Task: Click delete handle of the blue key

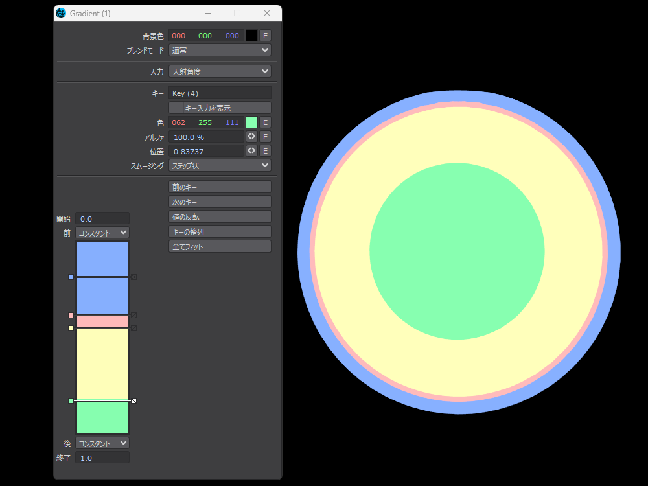Action: coord(133,277)
